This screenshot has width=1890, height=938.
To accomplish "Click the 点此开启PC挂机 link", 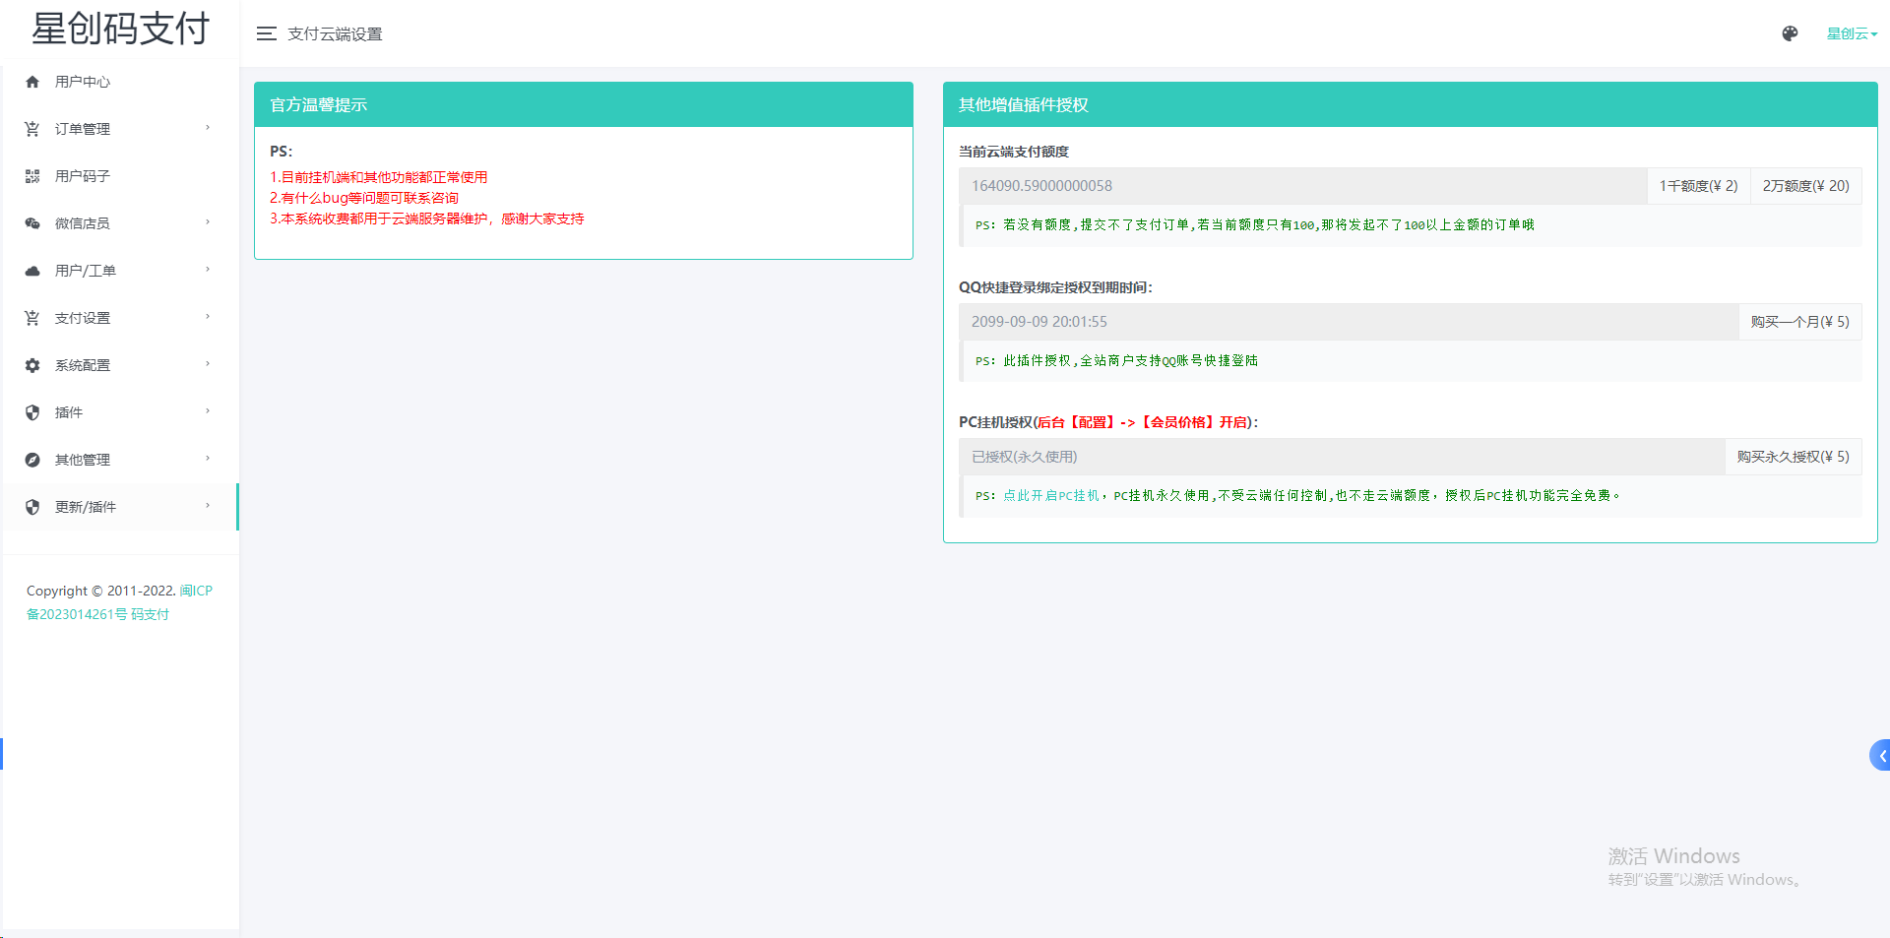I will coord(1050,496).
